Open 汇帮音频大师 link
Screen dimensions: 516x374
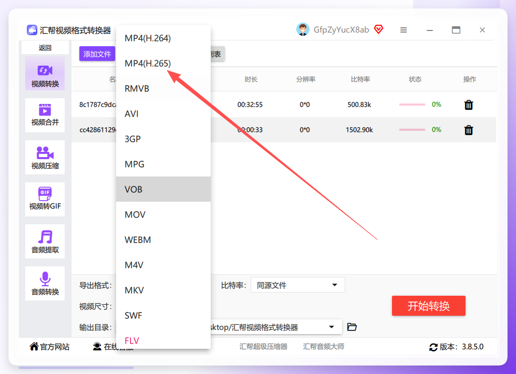click(324, 346)
